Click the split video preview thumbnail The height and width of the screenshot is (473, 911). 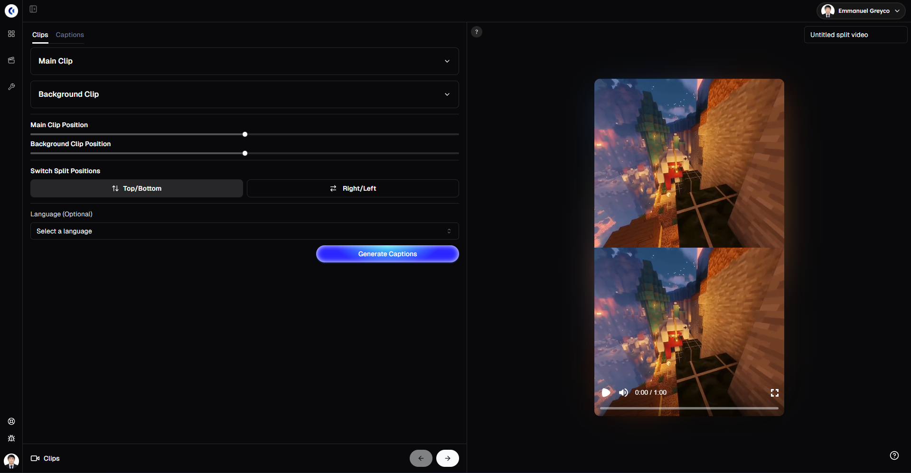(x=689, y=247)
